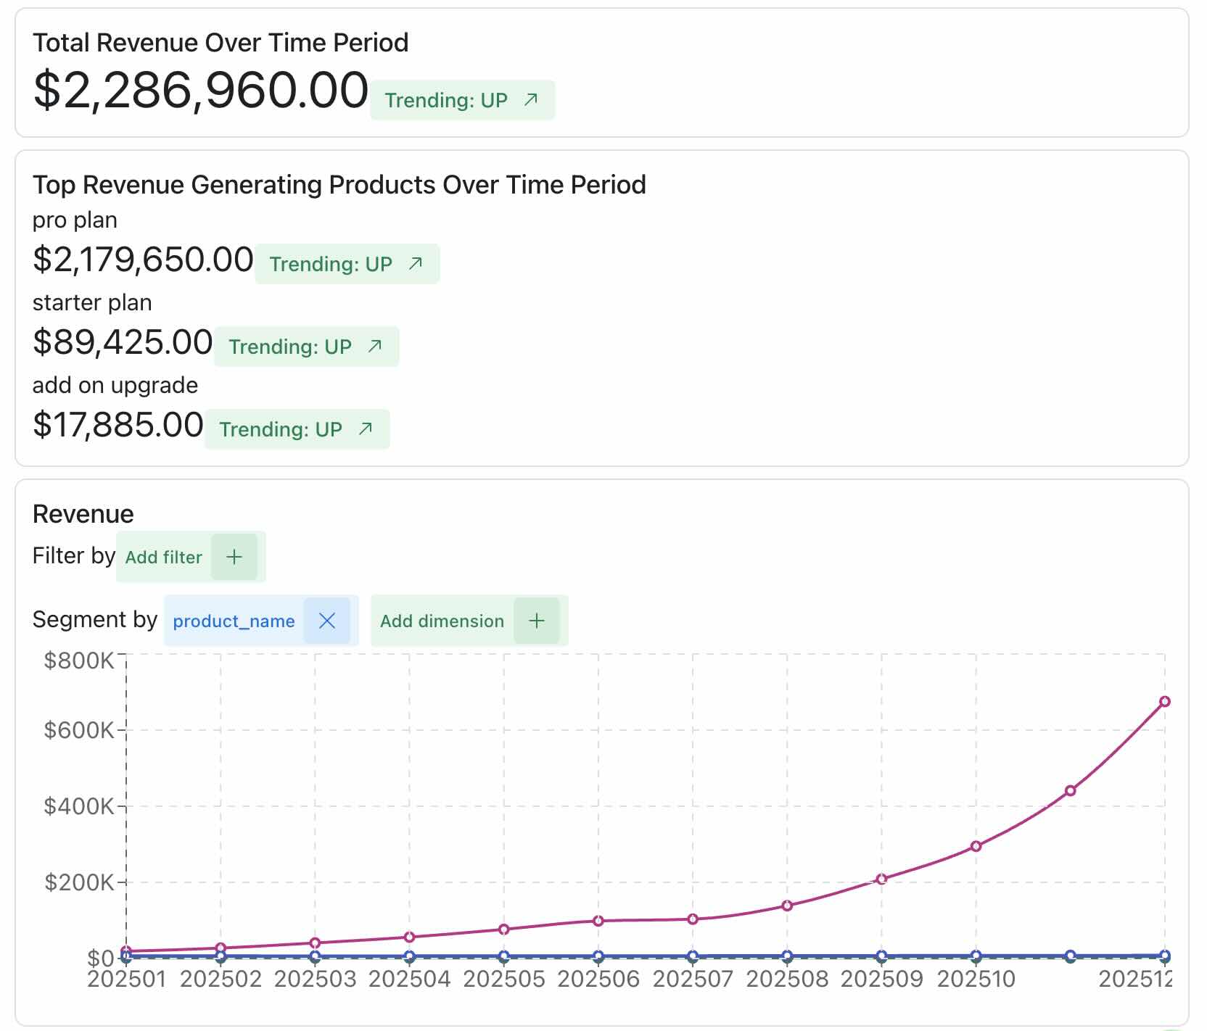This screenshot has width=1207, height=1031.
Task: Select the final pink data point at 202512
Action: pyautogui.click(x=1166, y=701)
